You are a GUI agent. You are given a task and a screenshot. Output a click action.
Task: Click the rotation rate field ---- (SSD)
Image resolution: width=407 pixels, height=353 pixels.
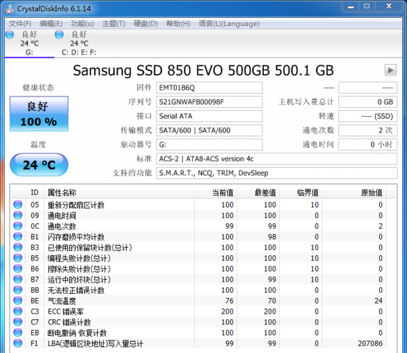click(x=368, y=116)
